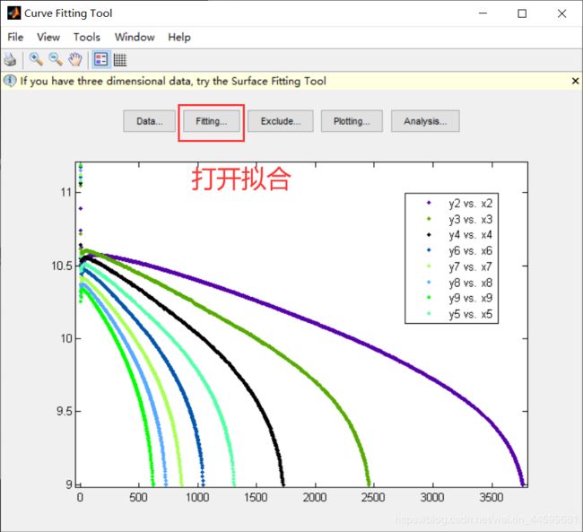Click the Surface Fitting Tool banner text

coord(173,81)
